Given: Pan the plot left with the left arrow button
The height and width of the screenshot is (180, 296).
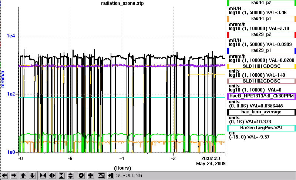Looking at the screenshot, I should tap(4, 176).
